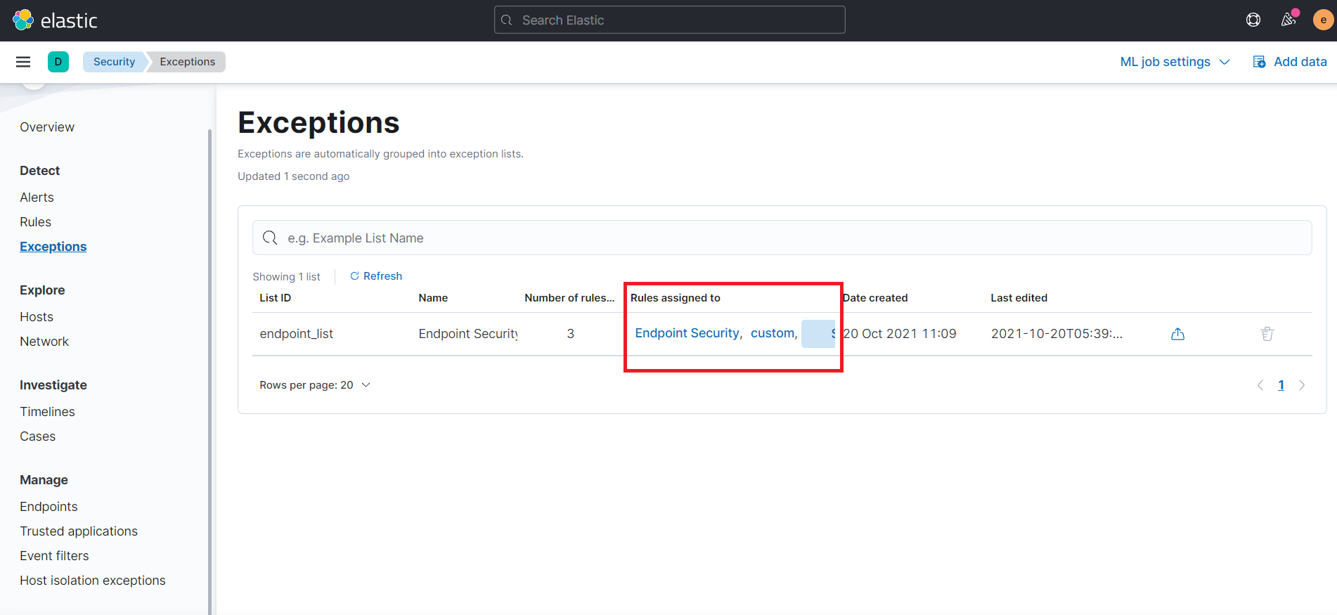Go to previous page arrow
The image size is (1337, 615).
point(1260,385)
